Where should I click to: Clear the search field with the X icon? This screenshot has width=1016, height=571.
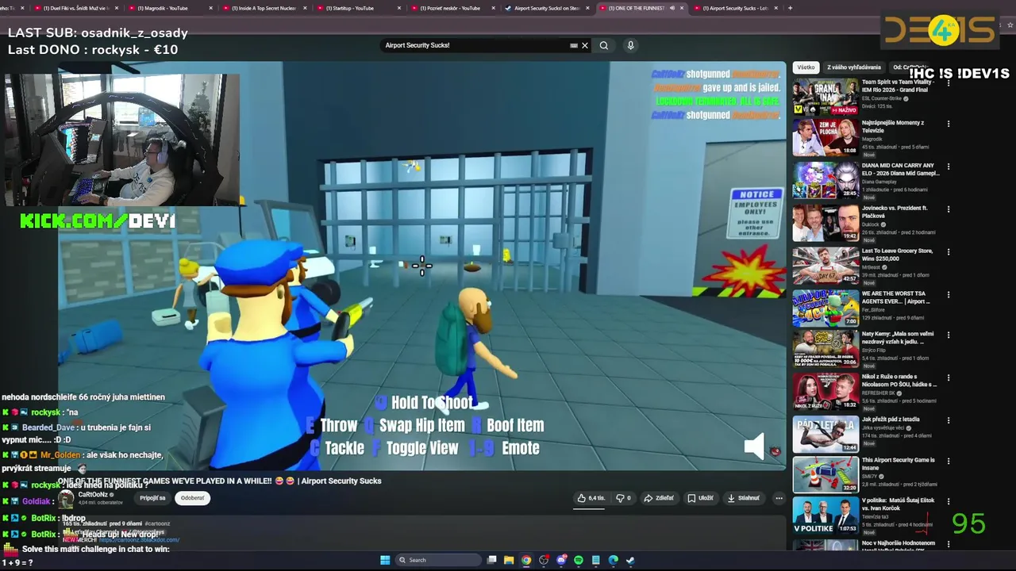tap(585, 45)
